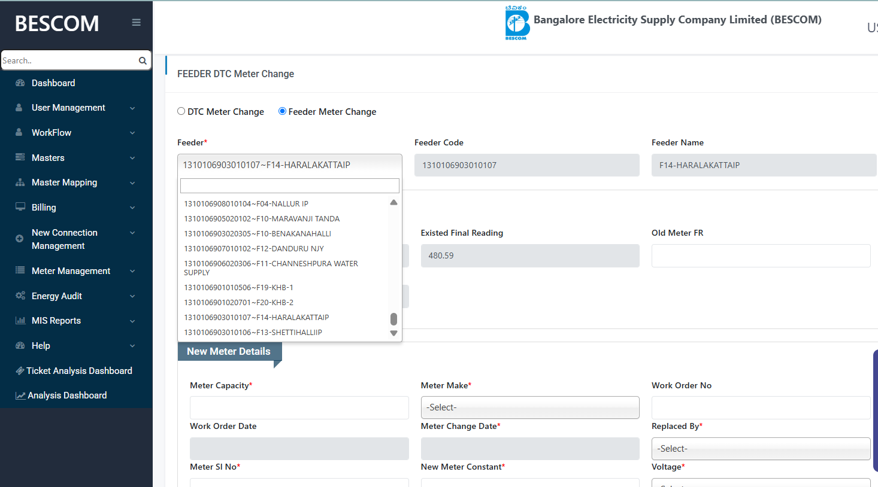Screen dimensions: 878x487
Task: Toggle the hamburger sidebar menu icon
Action: [x=137, y=23]
